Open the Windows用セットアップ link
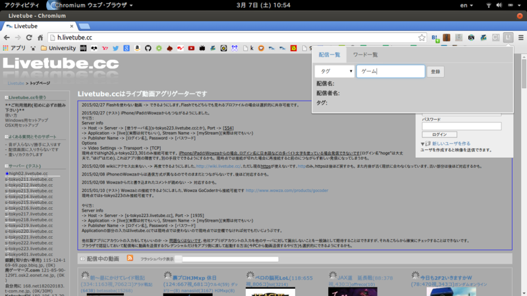Image resolution: width=527 pixels, height=296 pixels. point(26,120)
